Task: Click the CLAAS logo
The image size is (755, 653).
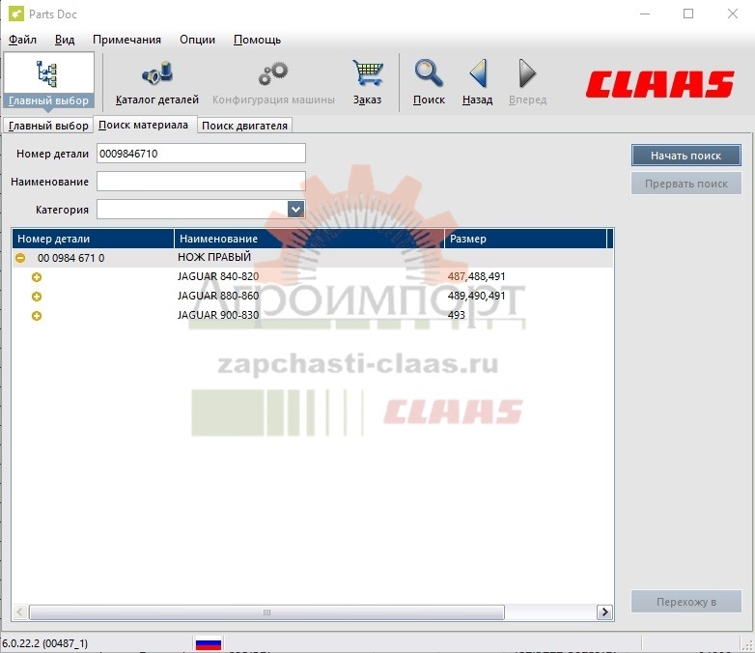Action: click(660, 84)
